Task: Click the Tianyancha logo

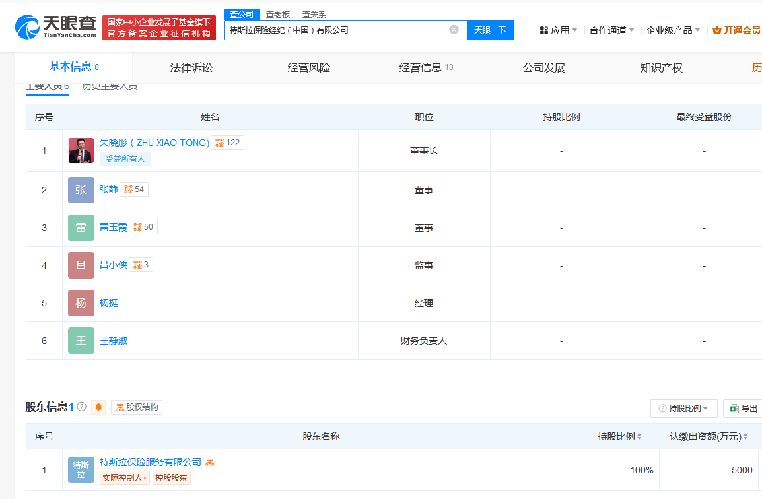Action: [x=55, y=26]
